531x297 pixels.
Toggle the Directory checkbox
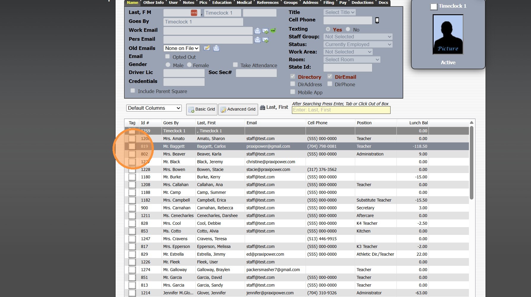click(x=293, y=76)
